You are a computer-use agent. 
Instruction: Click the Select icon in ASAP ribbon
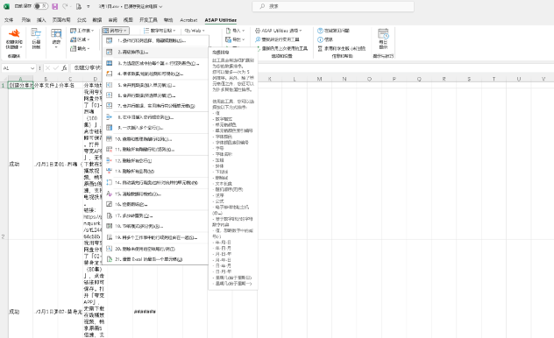coord(56,33)
